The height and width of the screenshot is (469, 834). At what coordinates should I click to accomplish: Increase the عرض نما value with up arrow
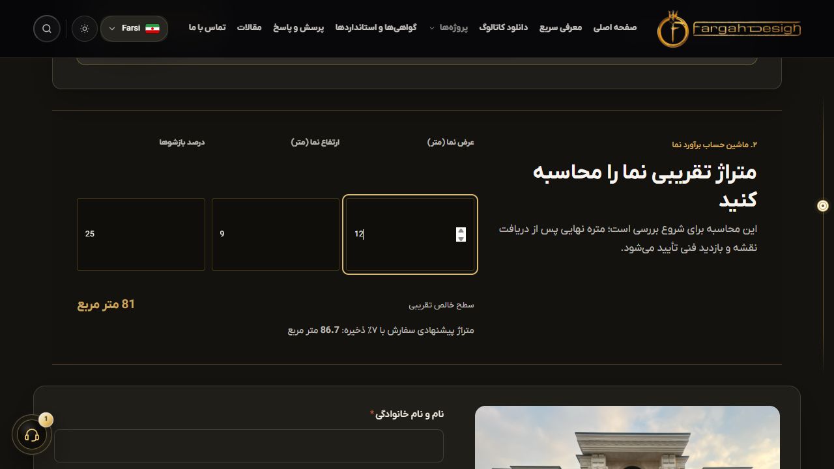[x=461, y=231]
